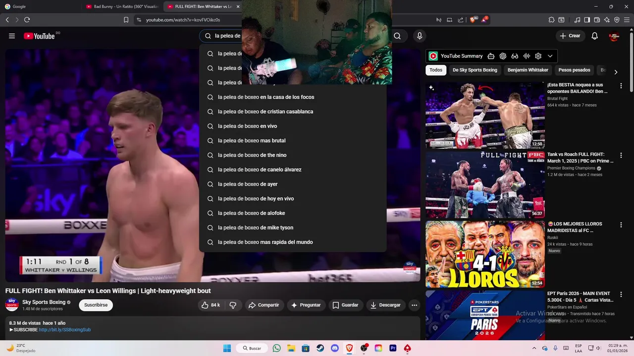The image size is (634, 356).
Task: Click the Suscribirse button
Action: (x=96, y=305)
